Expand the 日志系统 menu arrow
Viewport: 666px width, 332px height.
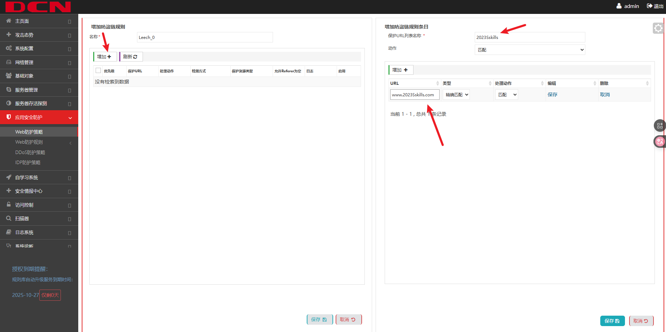pos(70,233)
